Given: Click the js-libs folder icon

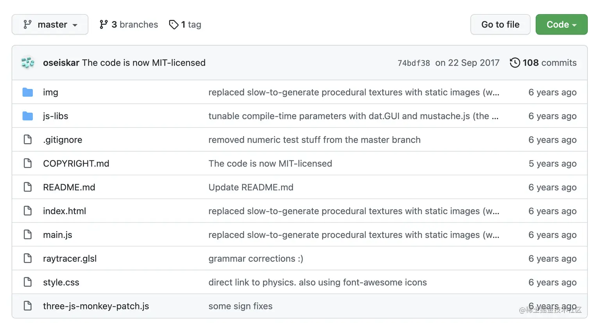Looking at the screenshot, I should pos(28,116).
